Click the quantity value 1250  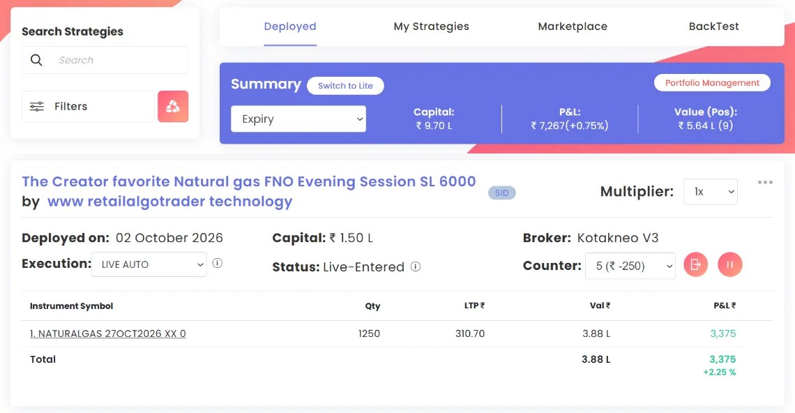(x=369, y=334)
